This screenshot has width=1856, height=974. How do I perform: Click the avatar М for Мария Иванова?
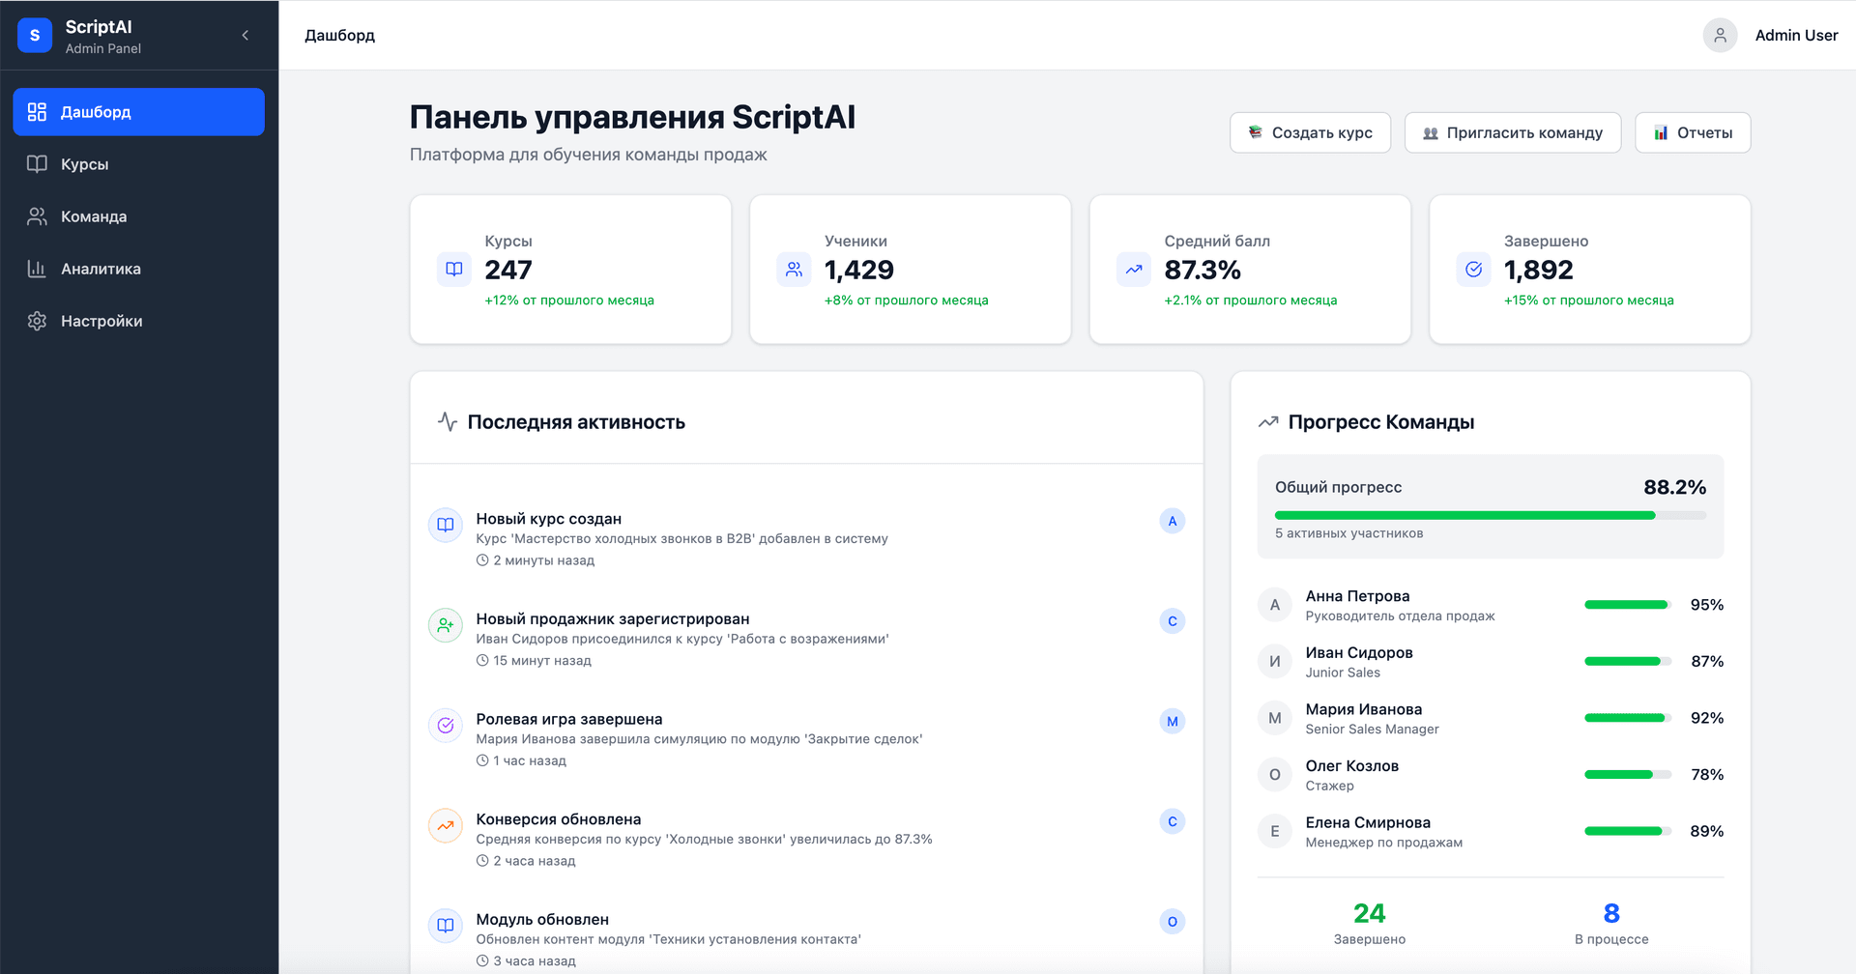coord(1275,718)
